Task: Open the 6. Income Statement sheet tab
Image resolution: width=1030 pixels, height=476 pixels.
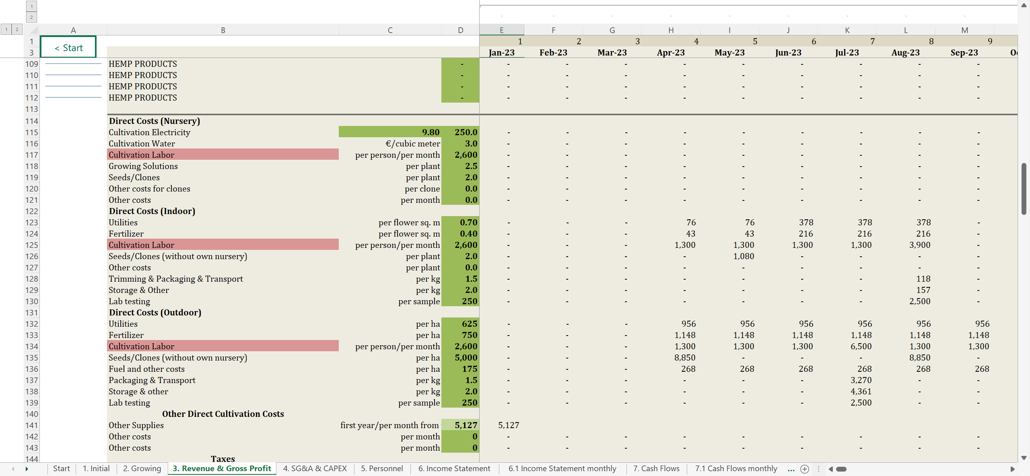Action: pyautogui.click(x=454, y=468)
